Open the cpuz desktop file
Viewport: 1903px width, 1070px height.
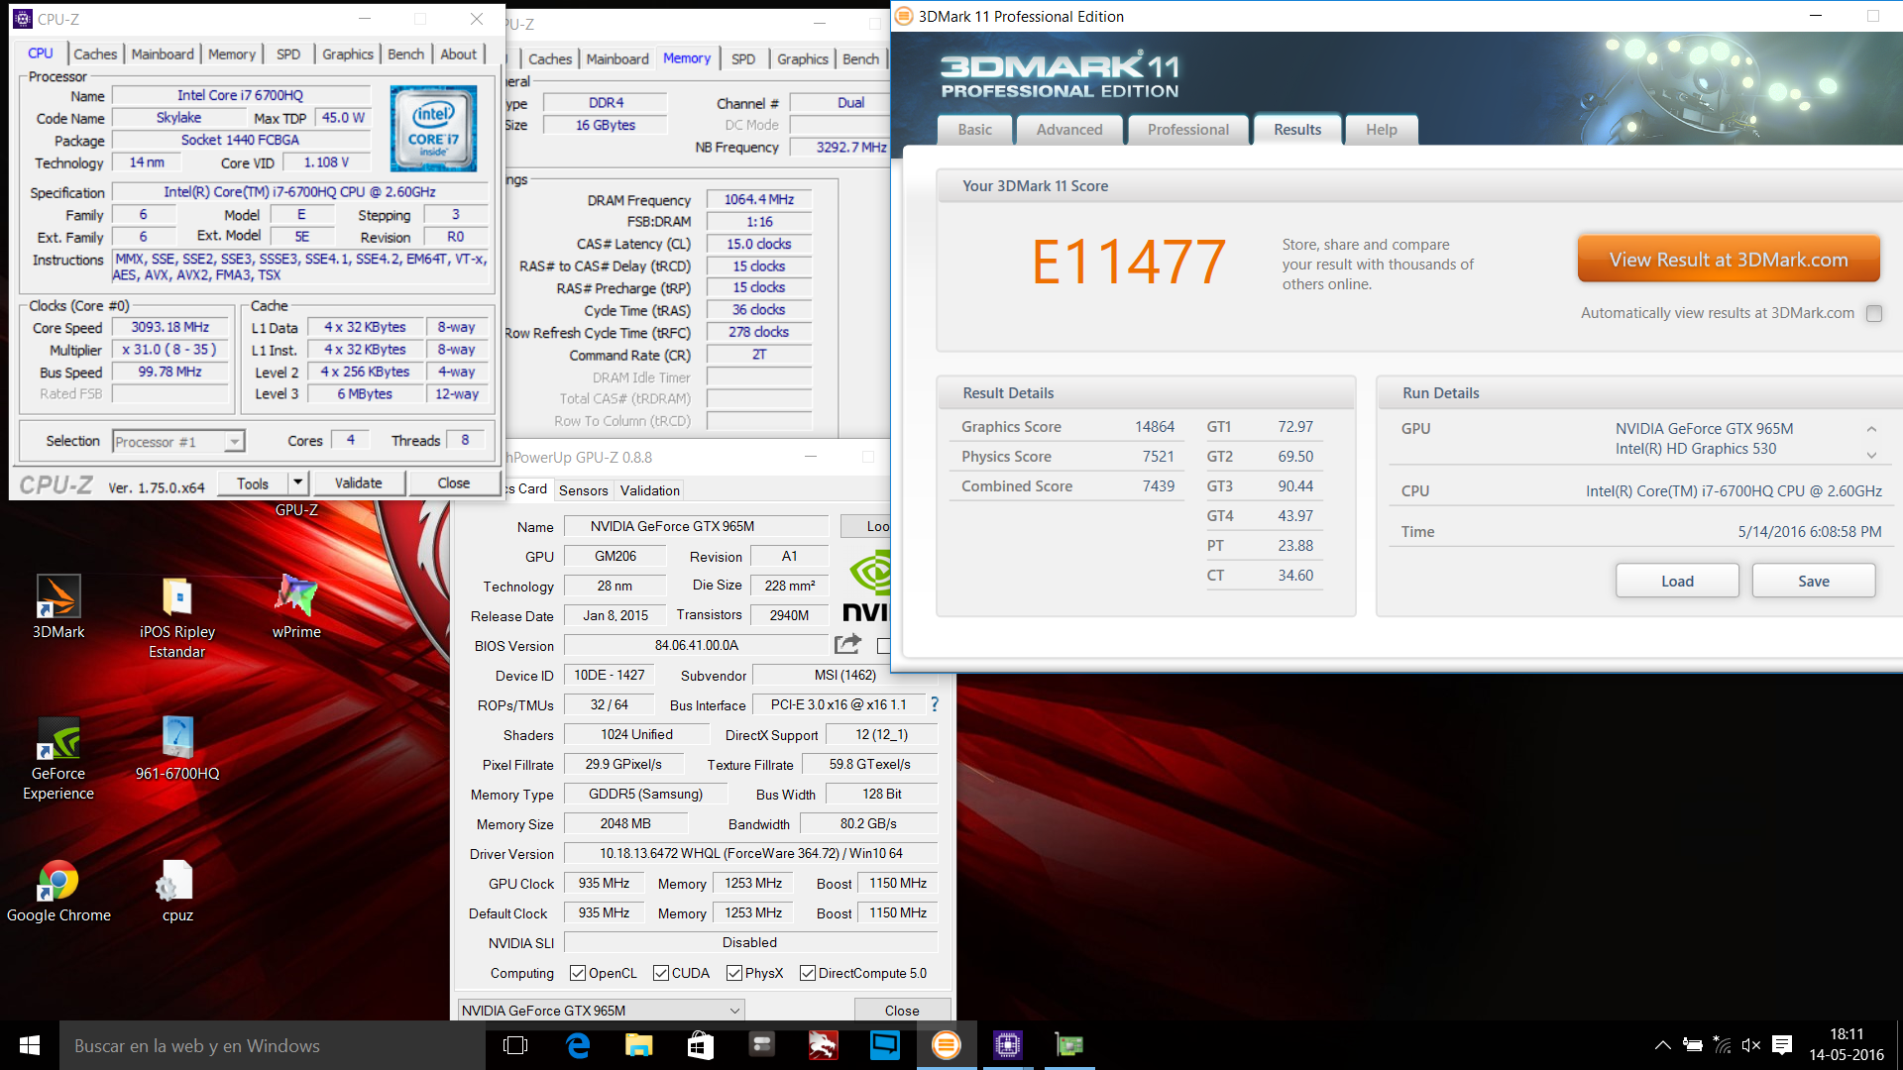pyautogui.click(x=177, y=891)
